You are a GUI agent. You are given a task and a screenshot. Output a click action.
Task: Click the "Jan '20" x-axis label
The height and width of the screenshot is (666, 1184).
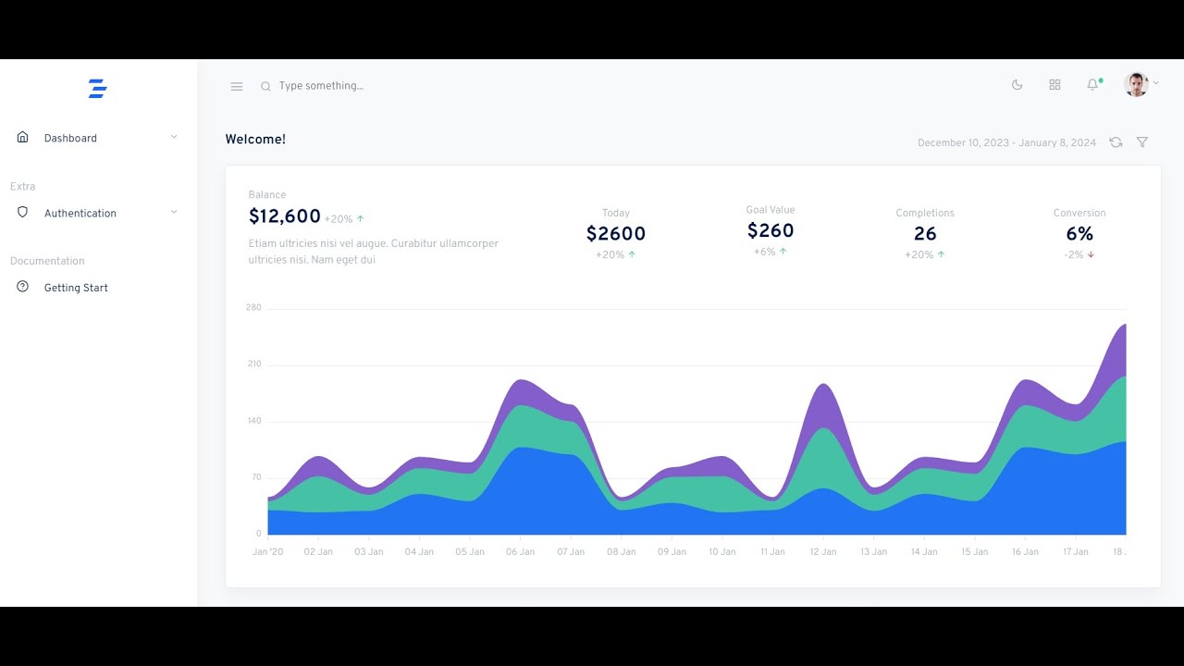click(x=268, y=552)
